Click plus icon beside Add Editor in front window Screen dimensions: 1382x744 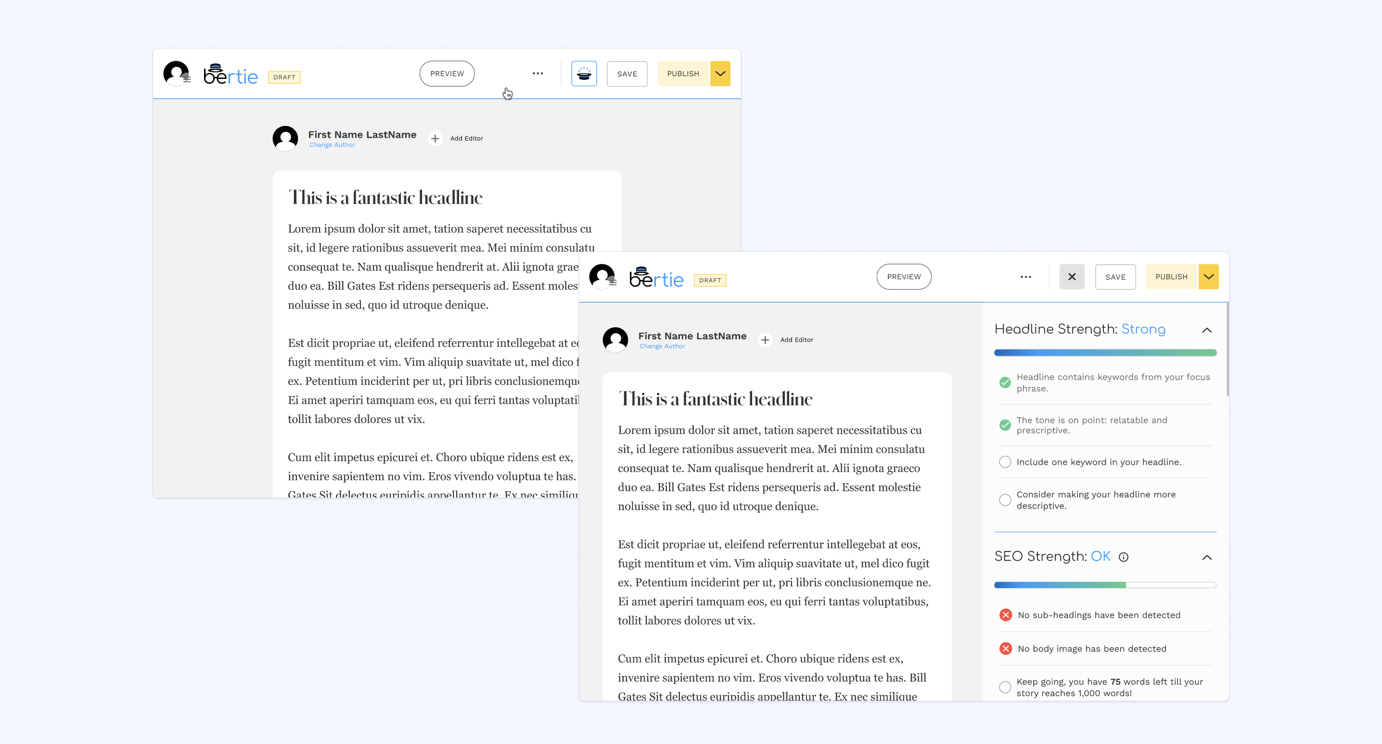point(765,340)
